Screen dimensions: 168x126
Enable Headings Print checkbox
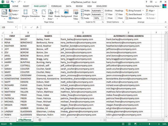(117, 18)
